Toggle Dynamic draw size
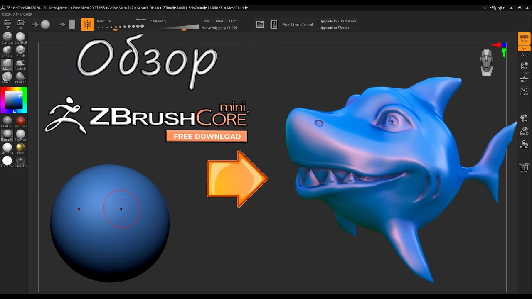Viewport: 532px width, 299px height. pos(141,20)
